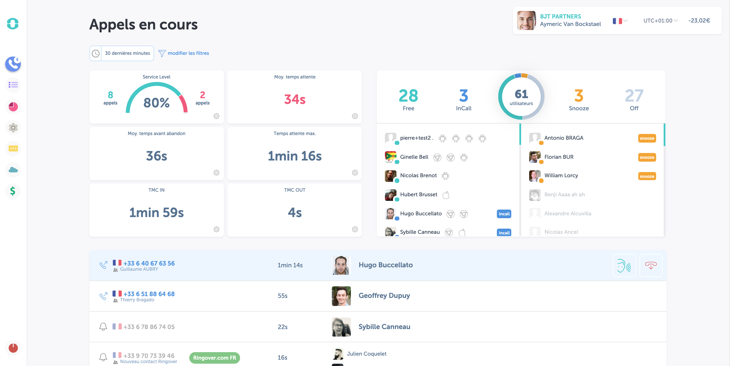Open the pie chart statistics icon
This screenshot has width=730, height=366.
[x=13, y=107]
